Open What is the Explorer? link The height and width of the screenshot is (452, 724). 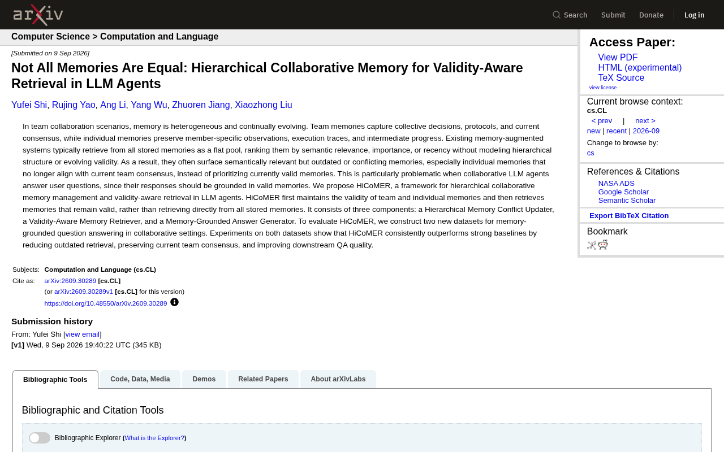(x=154, y=438)
